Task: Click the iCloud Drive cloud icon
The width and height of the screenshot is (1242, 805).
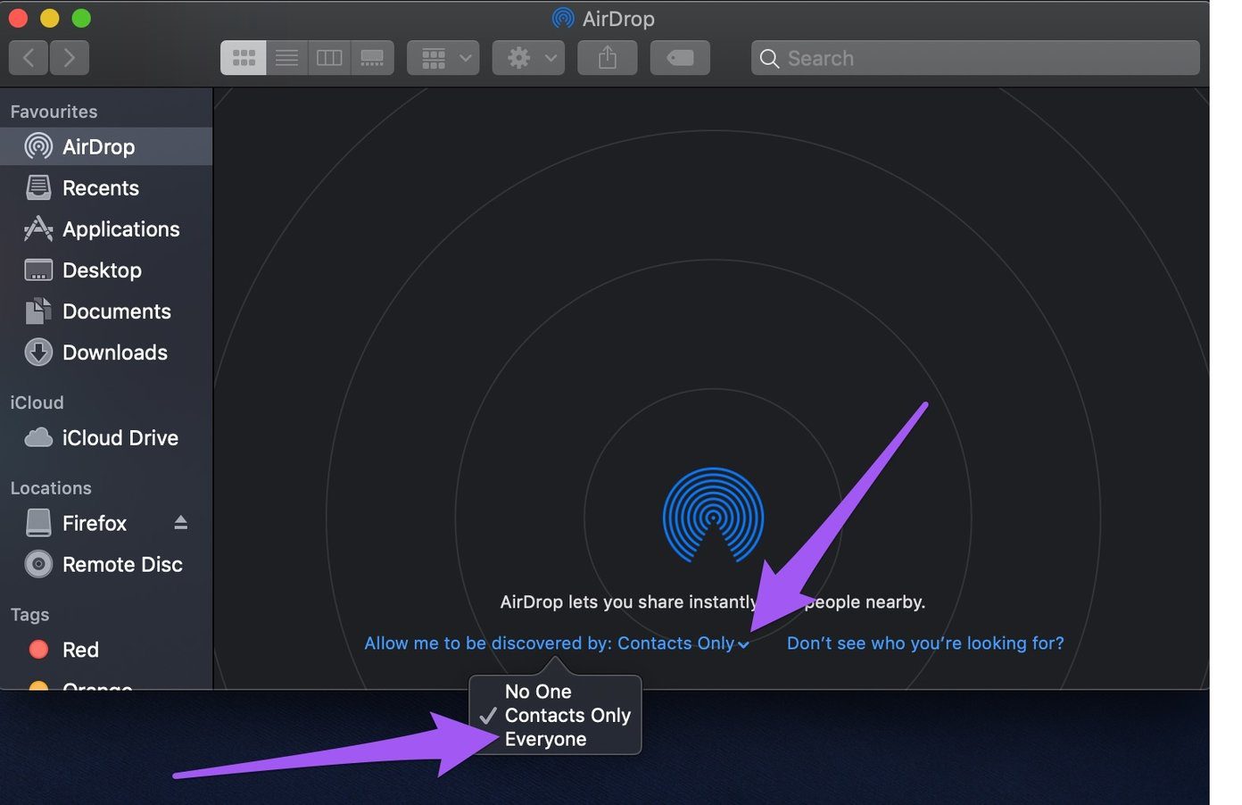Action: click(x=38, y=437)
